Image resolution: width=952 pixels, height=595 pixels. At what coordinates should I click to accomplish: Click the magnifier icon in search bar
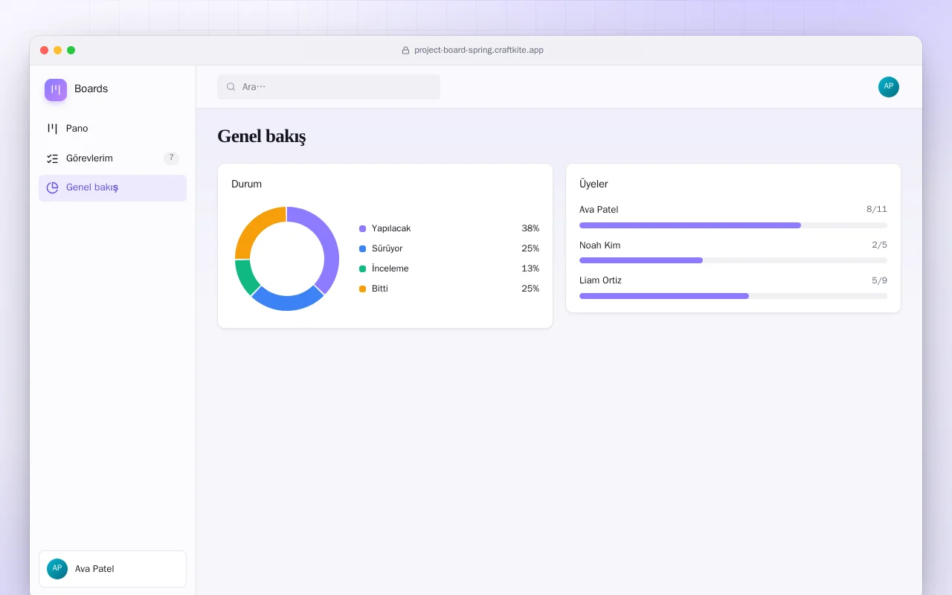tap(231, 87)
